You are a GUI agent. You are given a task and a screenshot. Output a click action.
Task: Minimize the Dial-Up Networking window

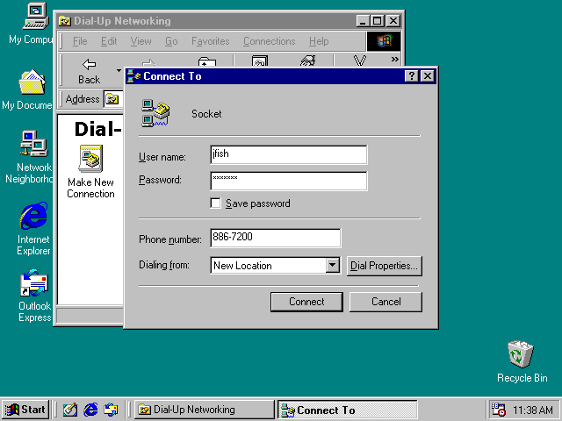pyautogui.click(x=363, y=21)
